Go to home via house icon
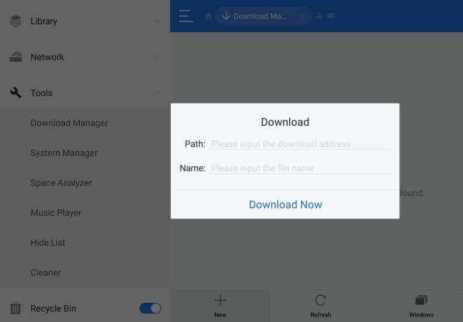This screenshot has width=463, height=322. pos(208,16)
